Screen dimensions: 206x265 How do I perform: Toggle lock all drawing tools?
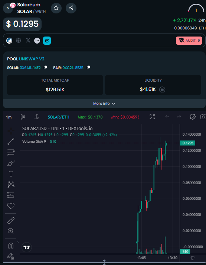[11, 256]
